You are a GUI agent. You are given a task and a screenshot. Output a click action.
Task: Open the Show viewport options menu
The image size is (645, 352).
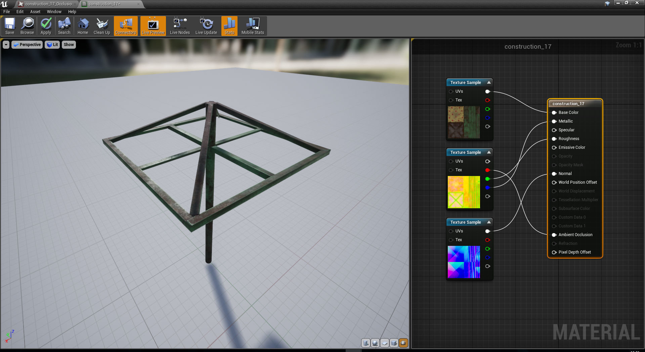69,45
